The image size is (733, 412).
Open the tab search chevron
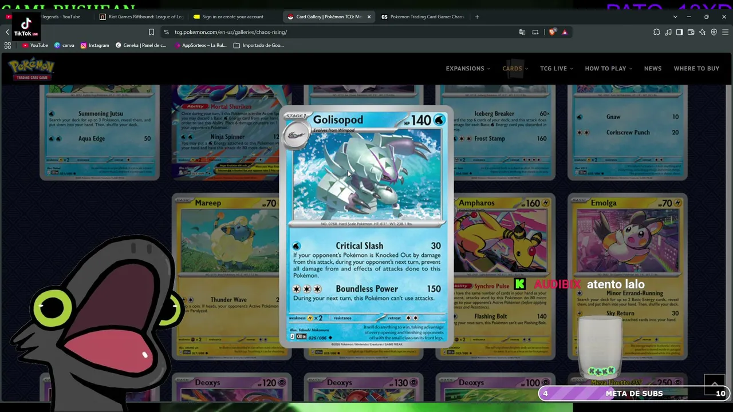coord(675,17)
